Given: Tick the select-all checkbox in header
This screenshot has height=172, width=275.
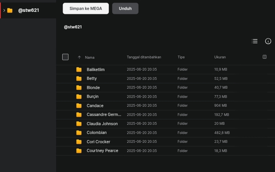Looking at the screenshot, I should (x=65, y=57).
